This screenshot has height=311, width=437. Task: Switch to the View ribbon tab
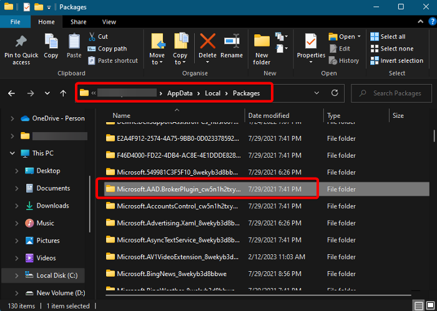click(109, 22)
